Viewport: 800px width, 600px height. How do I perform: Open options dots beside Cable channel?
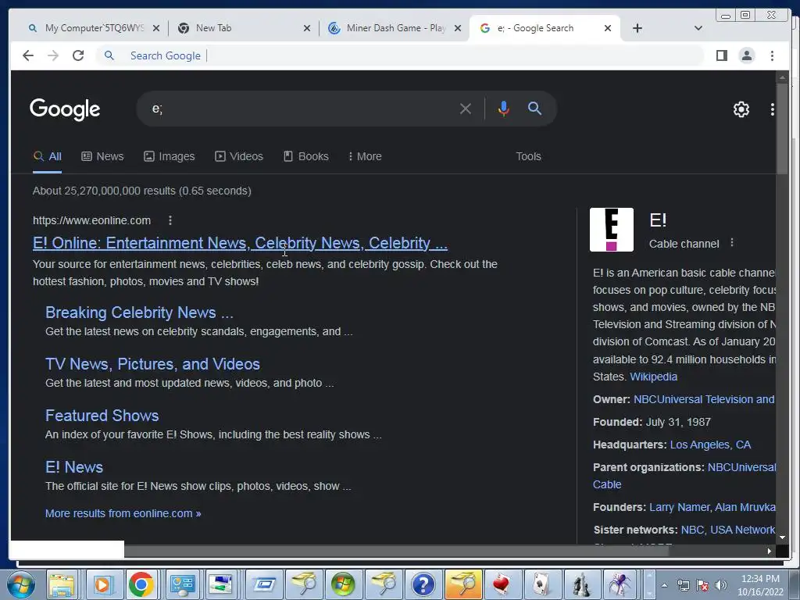coord(731,243)
